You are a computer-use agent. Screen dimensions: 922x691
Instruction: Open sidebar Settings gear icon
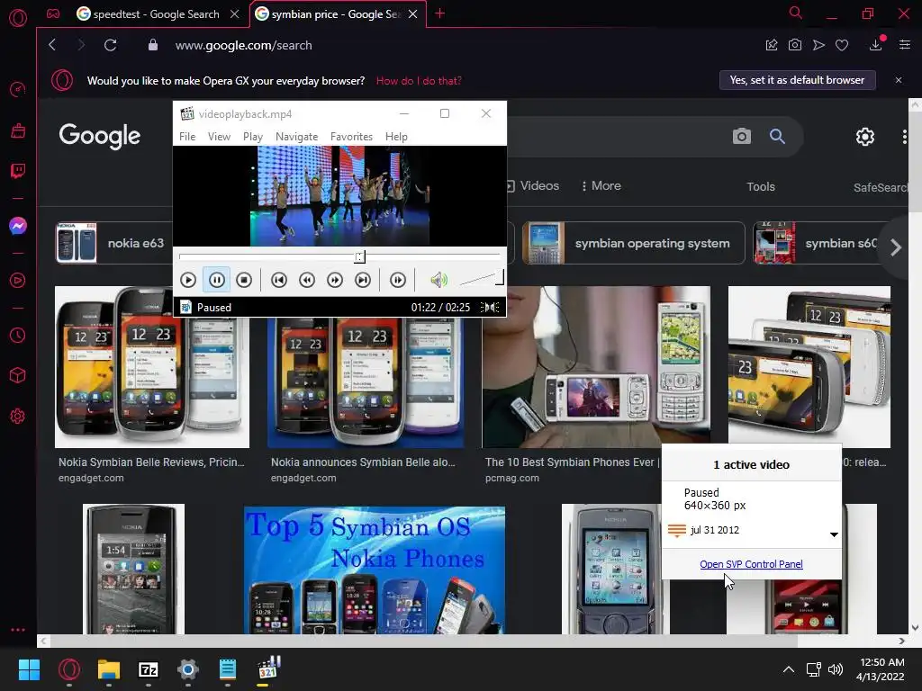pos(18,416)
